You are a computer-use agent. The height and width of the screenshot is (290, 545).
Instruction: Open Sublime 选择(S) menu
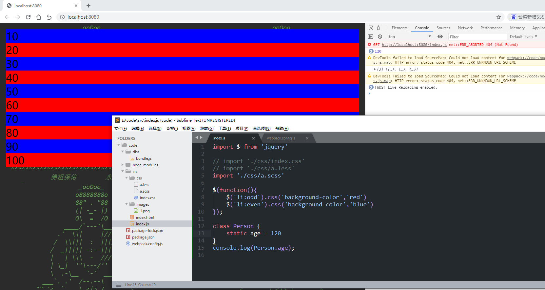[155, 129]
